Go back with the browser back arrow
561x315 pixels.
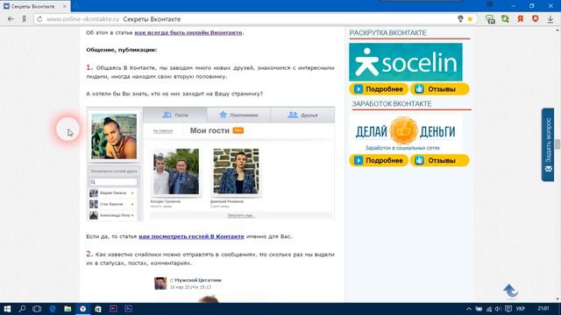coord(11,19)
